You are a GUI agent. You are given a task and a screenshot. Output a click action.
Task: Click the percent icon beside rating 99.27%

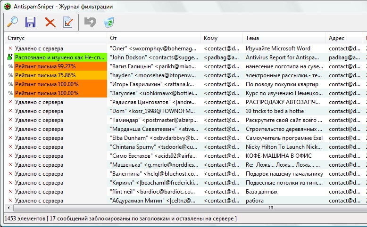(x=10, y=66)
